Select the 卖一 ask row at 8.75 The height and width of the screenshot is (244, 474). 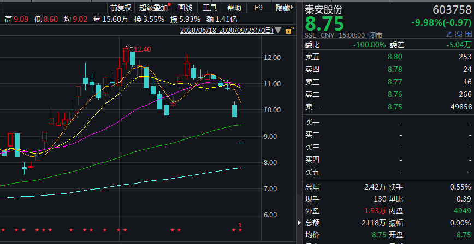(388, 107)
